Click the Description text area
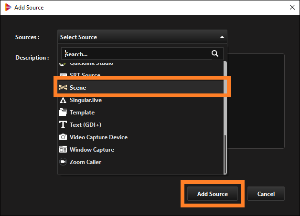Screen dimensions: 300x216 click(x=256, y=101)
